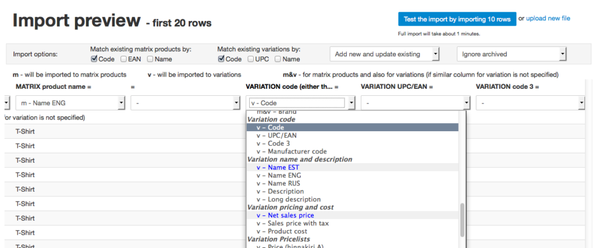Click the Import preview heading
This screenshot has height=248, width=596.
[x=77, y=20]
